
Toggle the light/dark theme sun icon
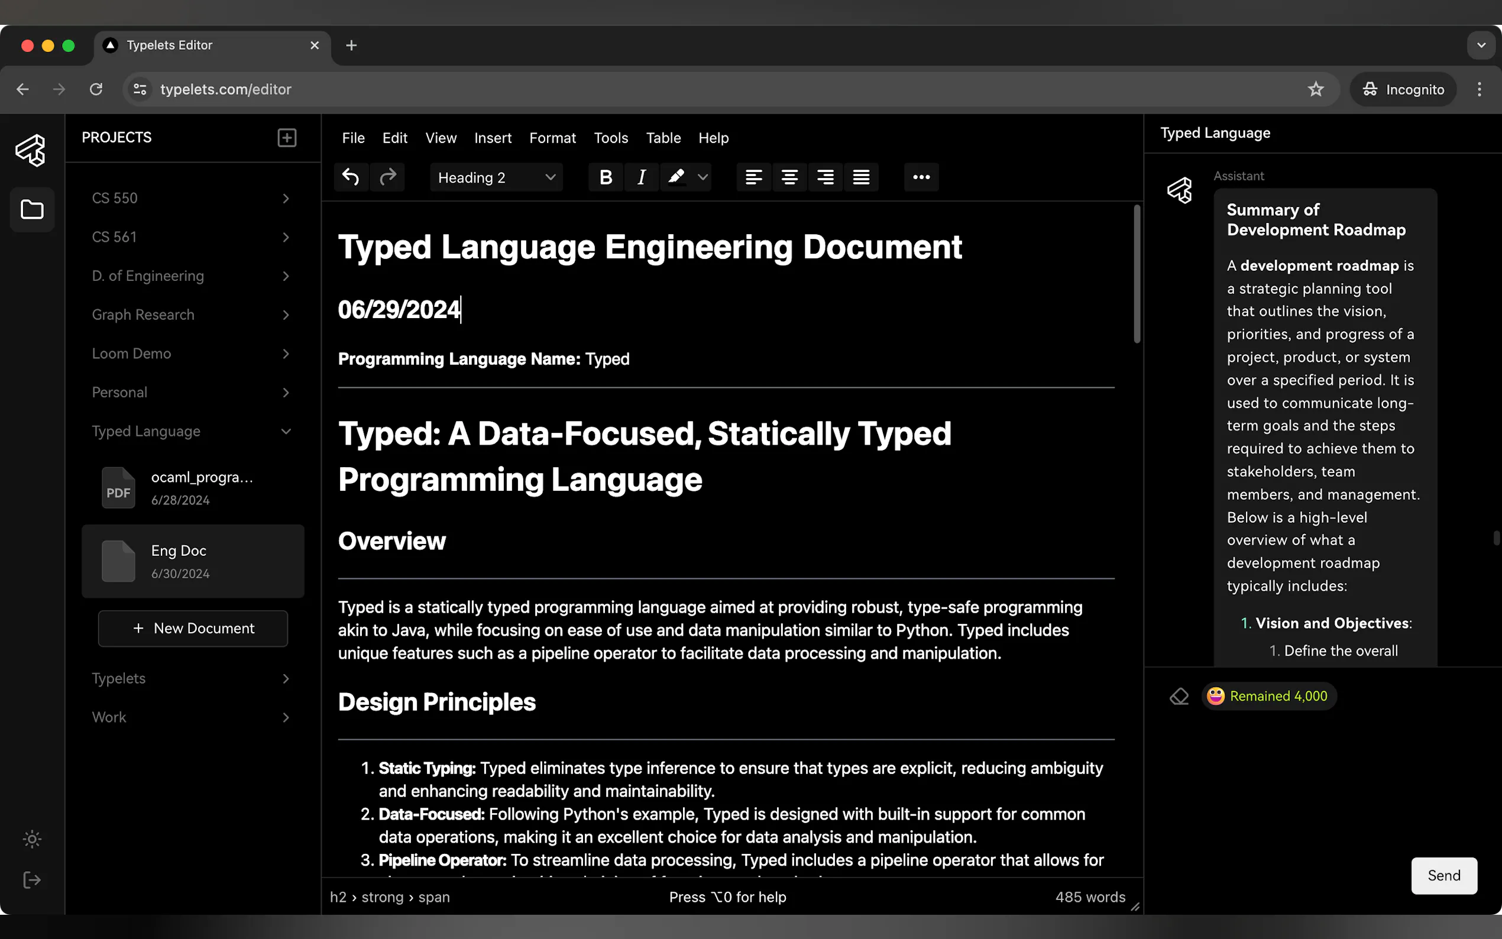pyautogui.click(x=32, y=839)
